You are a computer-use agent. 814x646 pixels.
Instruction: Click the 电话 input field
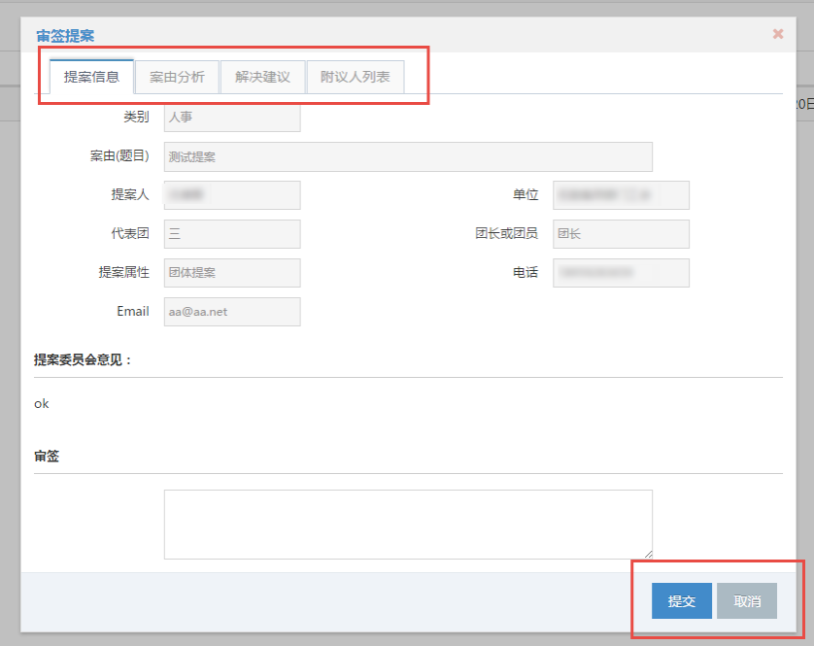[621, 273]
